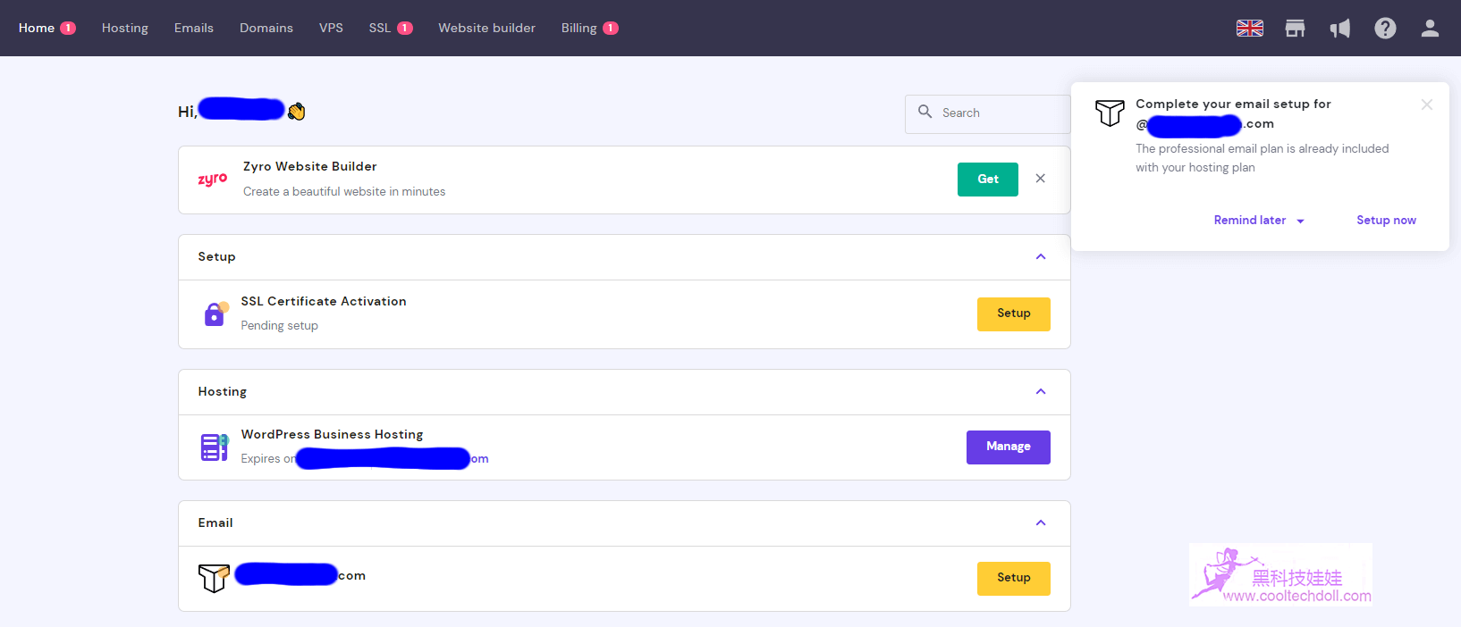Image resolution: width=1461 pixels, height=627 pixels.
Task: Click the Pending setup status text
Action: (x=280, y=326)
